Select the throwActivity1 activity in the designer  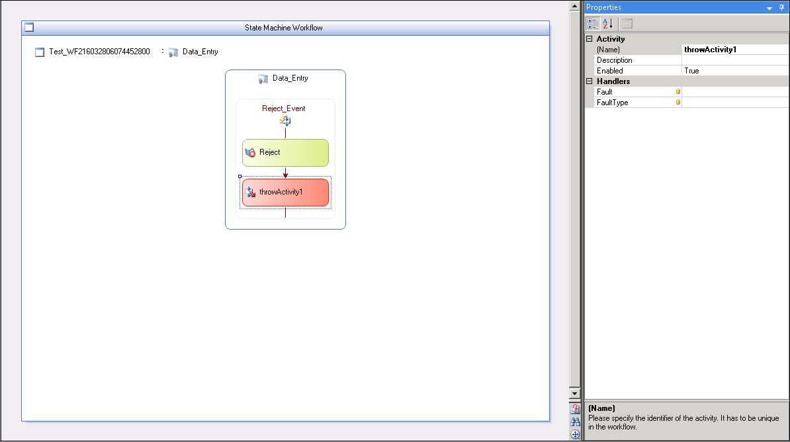(x=285, y=192)
